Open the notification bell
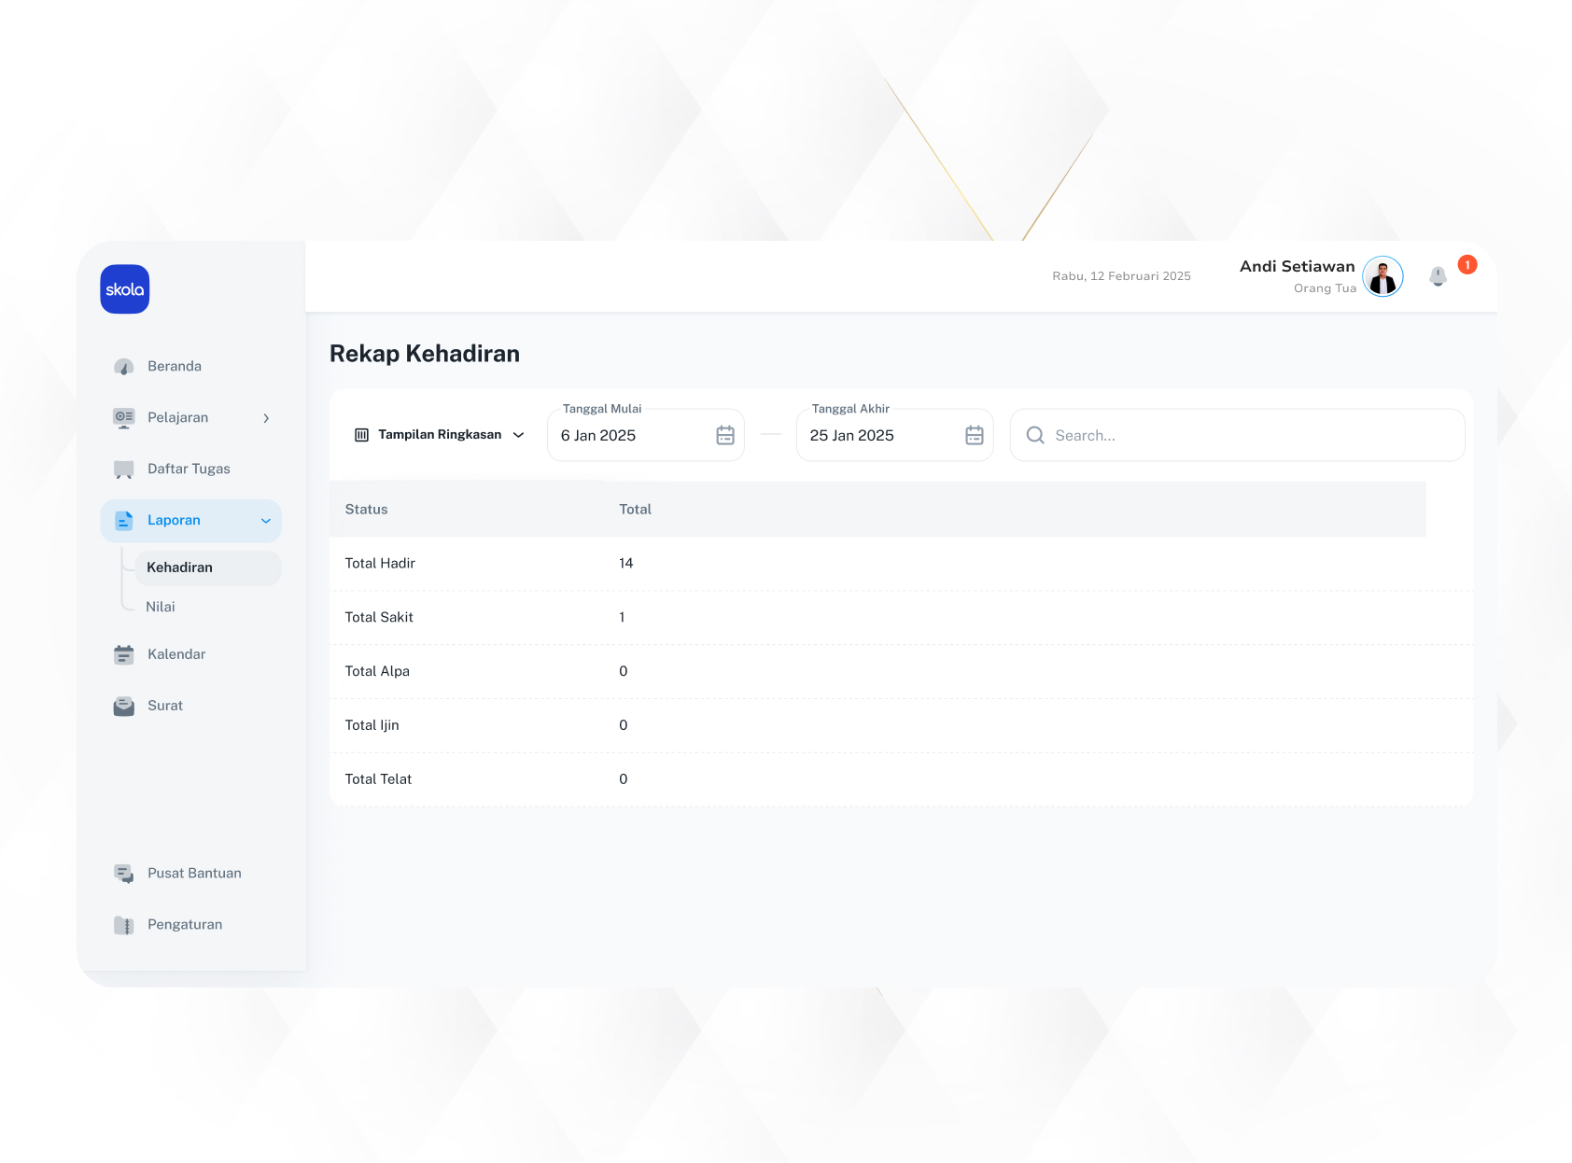 (1438, 276)
